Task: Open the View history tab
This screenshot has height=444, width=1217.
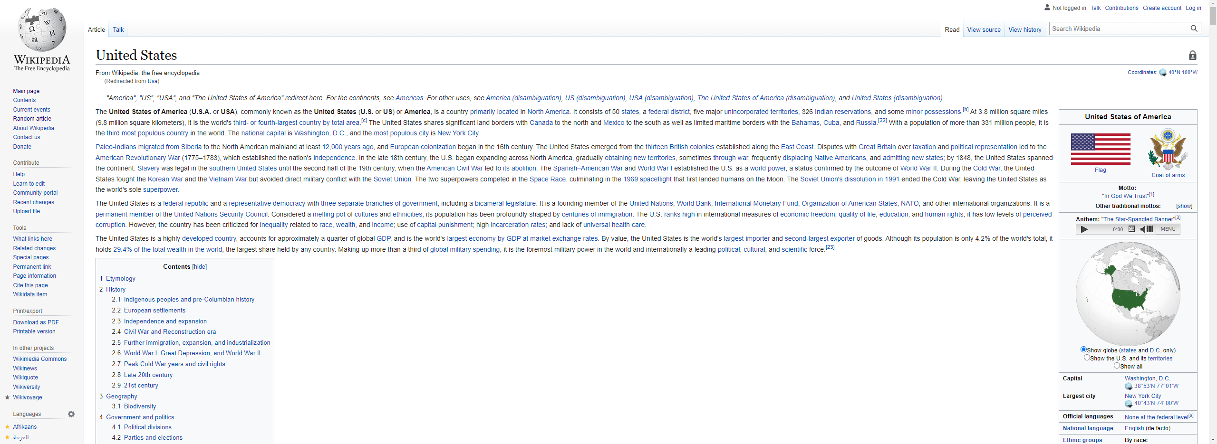Action: tap(1025, 29)
